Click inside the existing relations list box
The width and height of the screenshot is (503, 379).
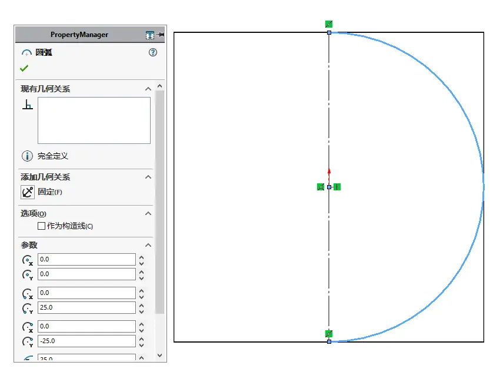point(94,120)
